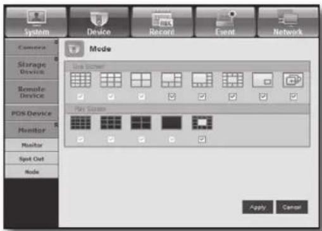Open the Device tab
322x231 pixels.
tap(99, 22)
